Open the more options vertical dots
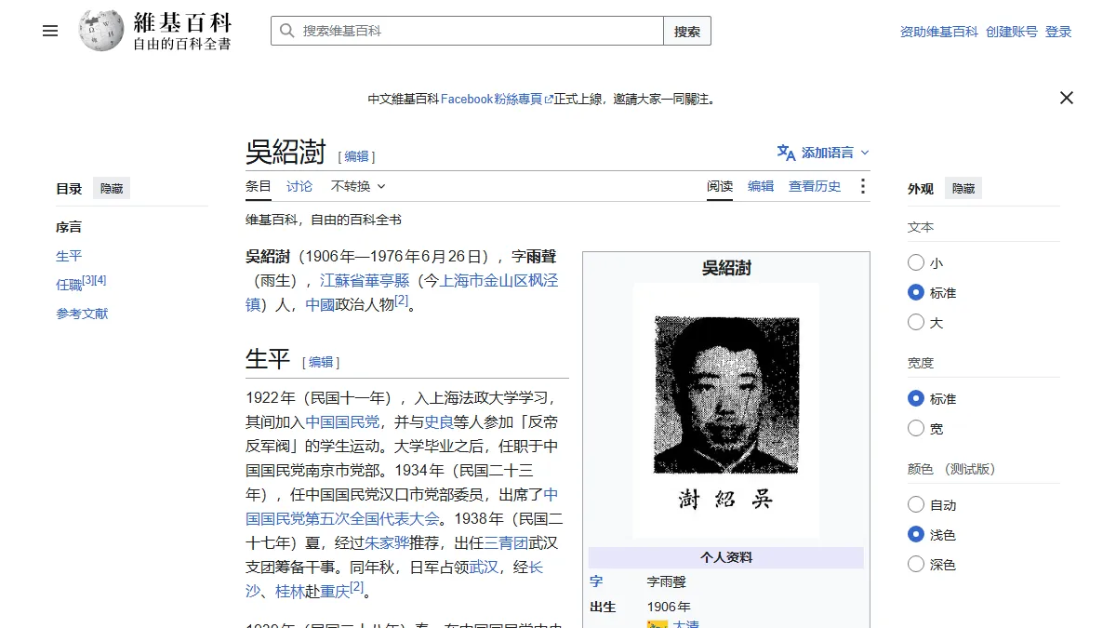1116x628 pixels. click(x=863, y=186)
